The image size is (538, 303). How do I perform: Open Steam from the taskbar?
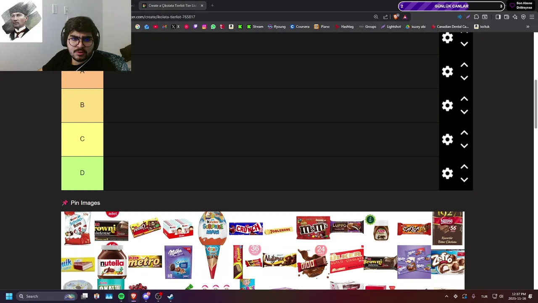pos(170,296)
